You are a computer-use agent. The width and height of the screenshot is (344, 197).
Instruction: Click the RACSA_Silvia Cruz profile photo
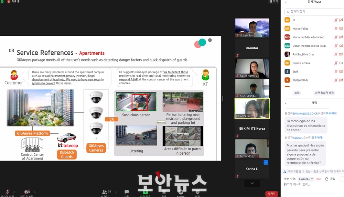click(287, 54)
